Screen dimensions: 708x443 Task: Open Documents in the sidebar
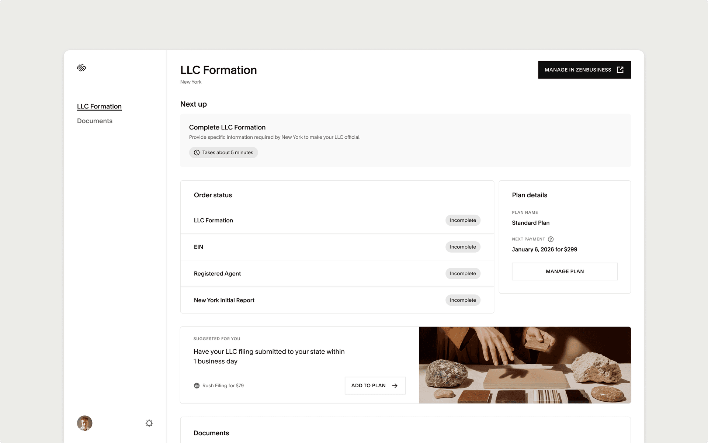click(95, 121)
